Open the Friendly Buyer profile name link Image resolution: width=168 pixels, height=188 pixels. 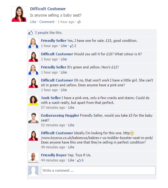(54, 155)
